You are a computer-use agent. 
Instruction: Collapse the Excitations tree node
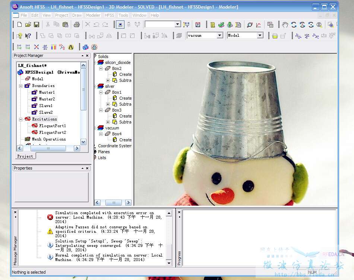(x=20, y=119)
